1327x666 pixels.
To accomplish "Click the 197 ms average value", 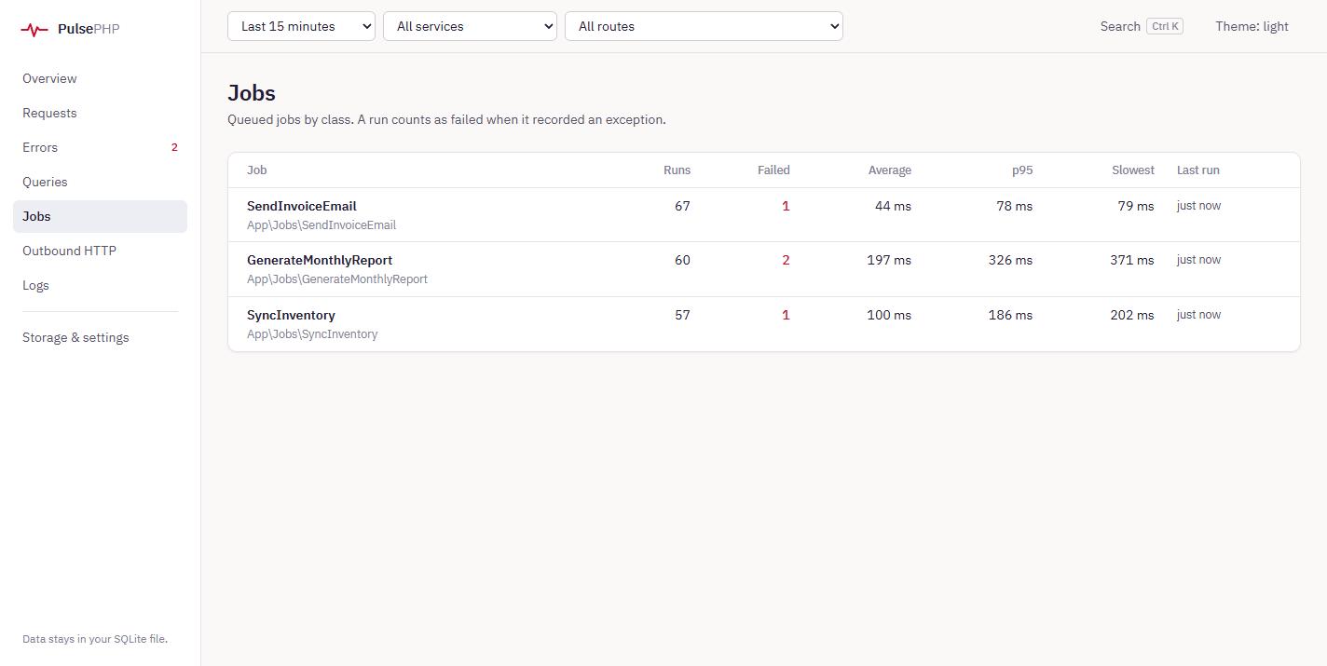I will click(x=889, y=260).
